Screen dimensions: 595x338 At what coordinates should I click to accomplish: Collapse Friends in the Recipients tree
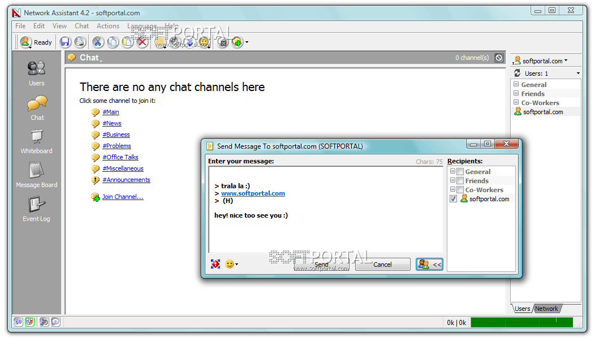coord(452,180)
